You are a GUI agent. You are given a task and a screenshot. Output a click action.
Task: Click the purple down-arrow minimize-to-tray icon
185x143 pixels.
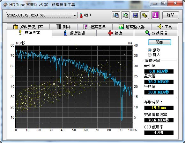tap(155, 15)
